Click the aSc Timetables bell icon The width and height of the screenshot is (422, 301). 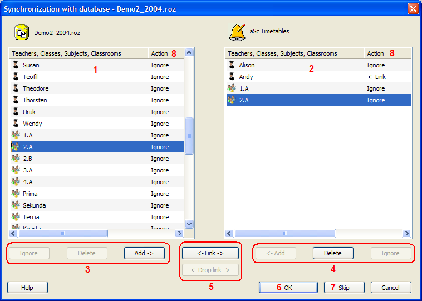(237, 32)
